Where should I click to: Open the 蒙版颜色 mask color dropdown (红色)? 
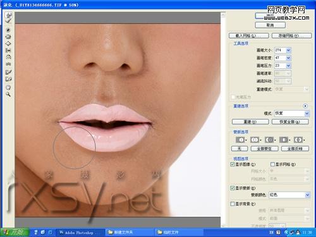pyautogui.click(x=289, y=195)
